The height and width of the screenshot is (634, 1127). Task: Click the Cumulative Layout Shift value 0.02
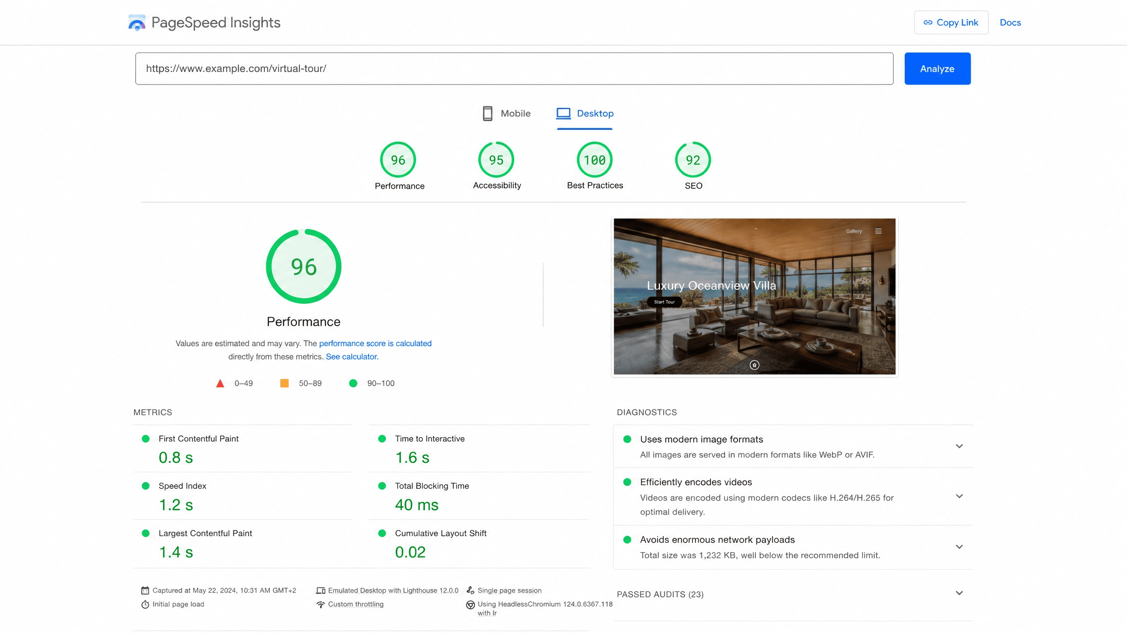pyautogui.click(x=410, y=552)
